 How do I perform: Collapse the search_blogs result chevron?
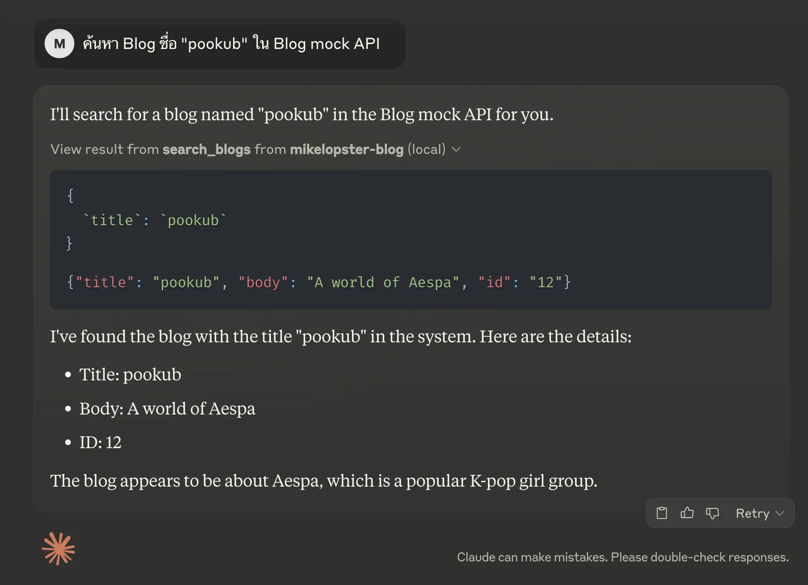[x=456, y=150]
